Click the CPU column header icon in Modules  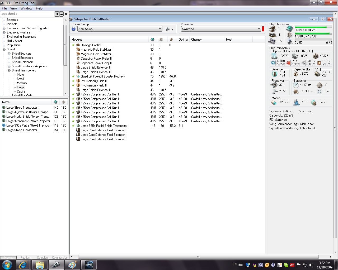point(152,40)
